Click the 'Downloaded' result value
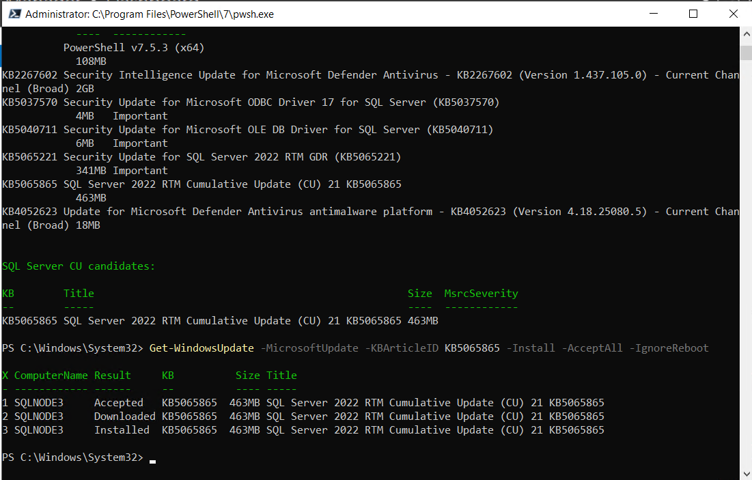 pos(125,417)
